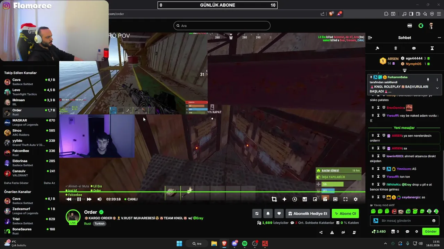Click the green Abone Ol button
This screenshot has width=444, height=249.
(x=345, y=214)
